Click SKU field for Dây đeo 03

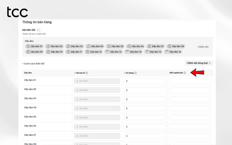[x=190, y=99]
